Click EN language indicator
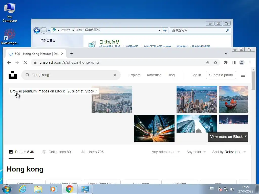259x194 pixels. pos(212,188)
